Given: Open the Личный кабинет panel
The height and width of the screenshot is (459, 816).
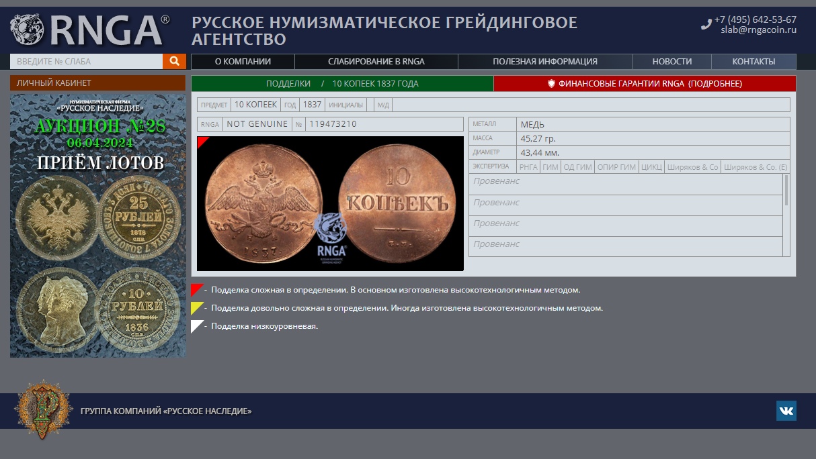Looking at the screenshot, I should coord(54,83).
